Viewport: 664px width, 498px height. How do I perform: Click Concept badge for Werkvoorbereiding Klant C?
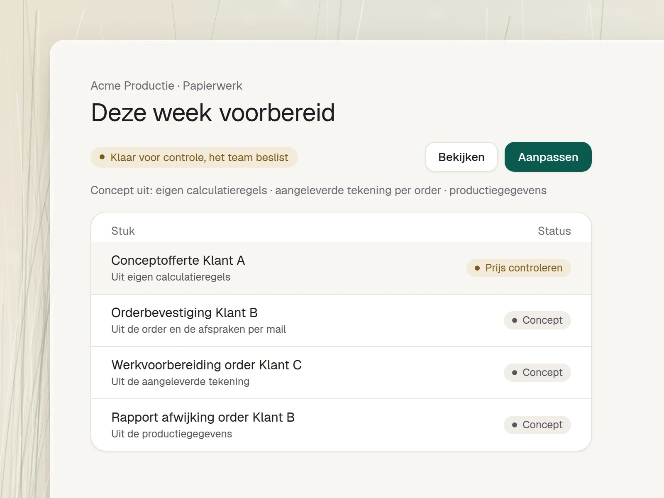click(537, 373)
